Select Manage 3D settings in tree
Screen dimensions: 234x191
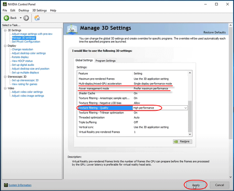click(x=24, y=38)
